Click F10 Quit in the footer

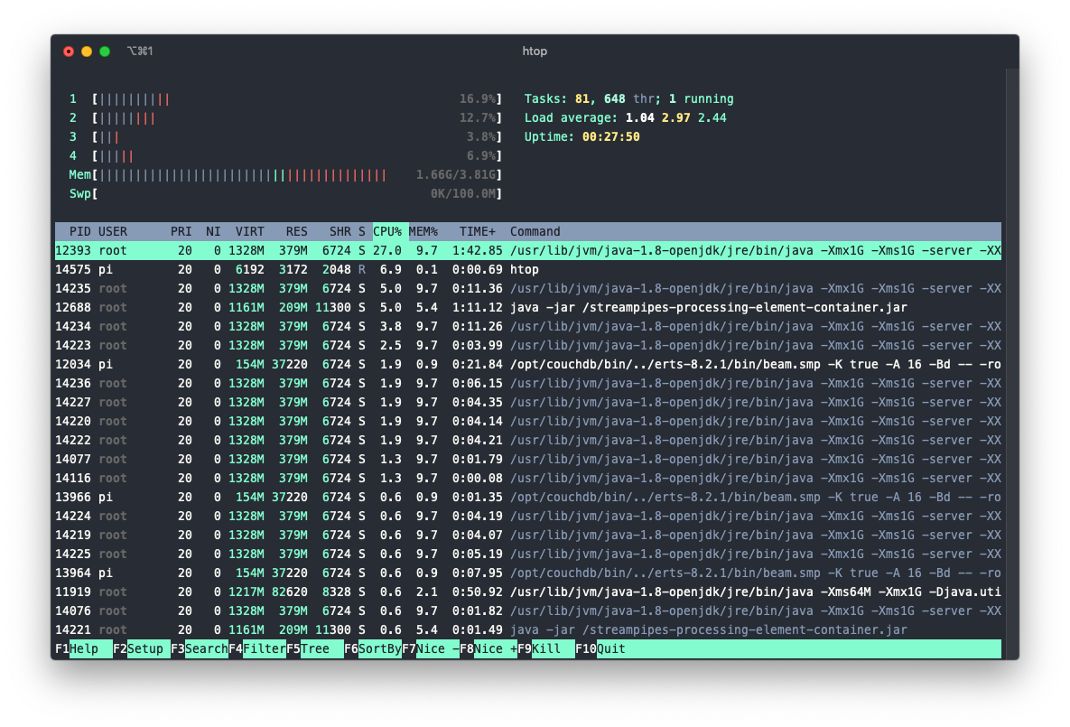602,648
